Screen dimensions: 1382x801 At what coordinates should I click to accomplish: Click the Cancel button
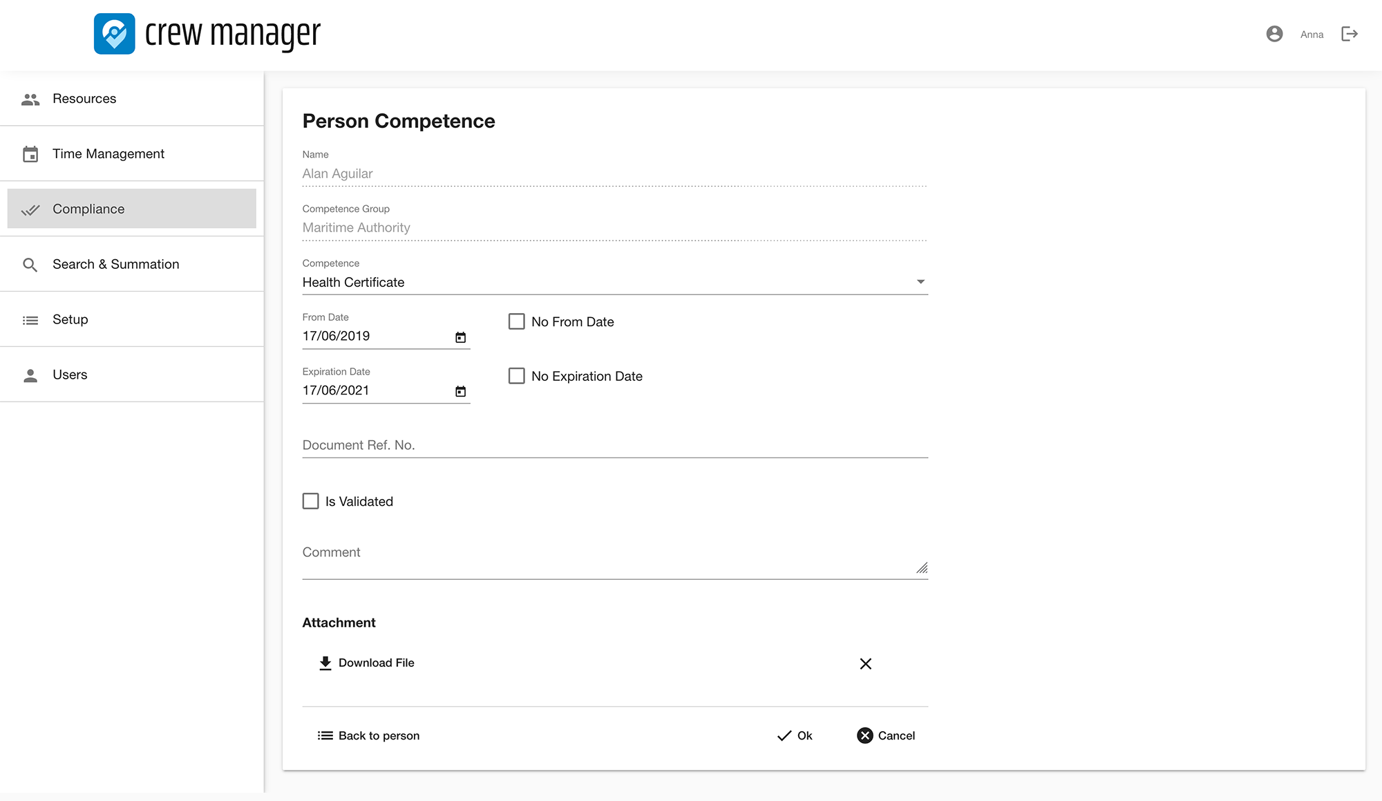886,735
